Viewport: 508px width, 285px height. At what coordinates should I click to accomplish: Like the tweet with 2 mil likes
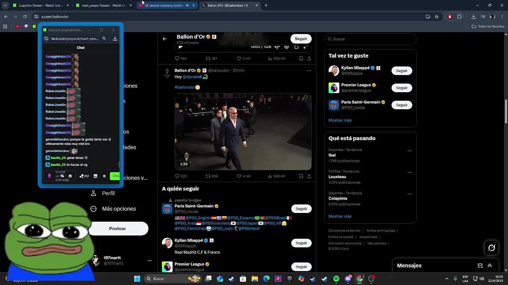click(x=243, y=59)
